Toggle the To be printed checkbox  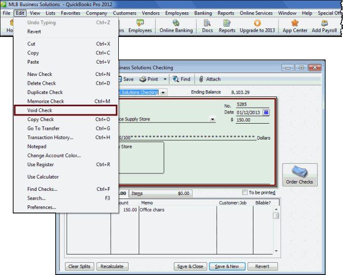[x=245, y=192]
